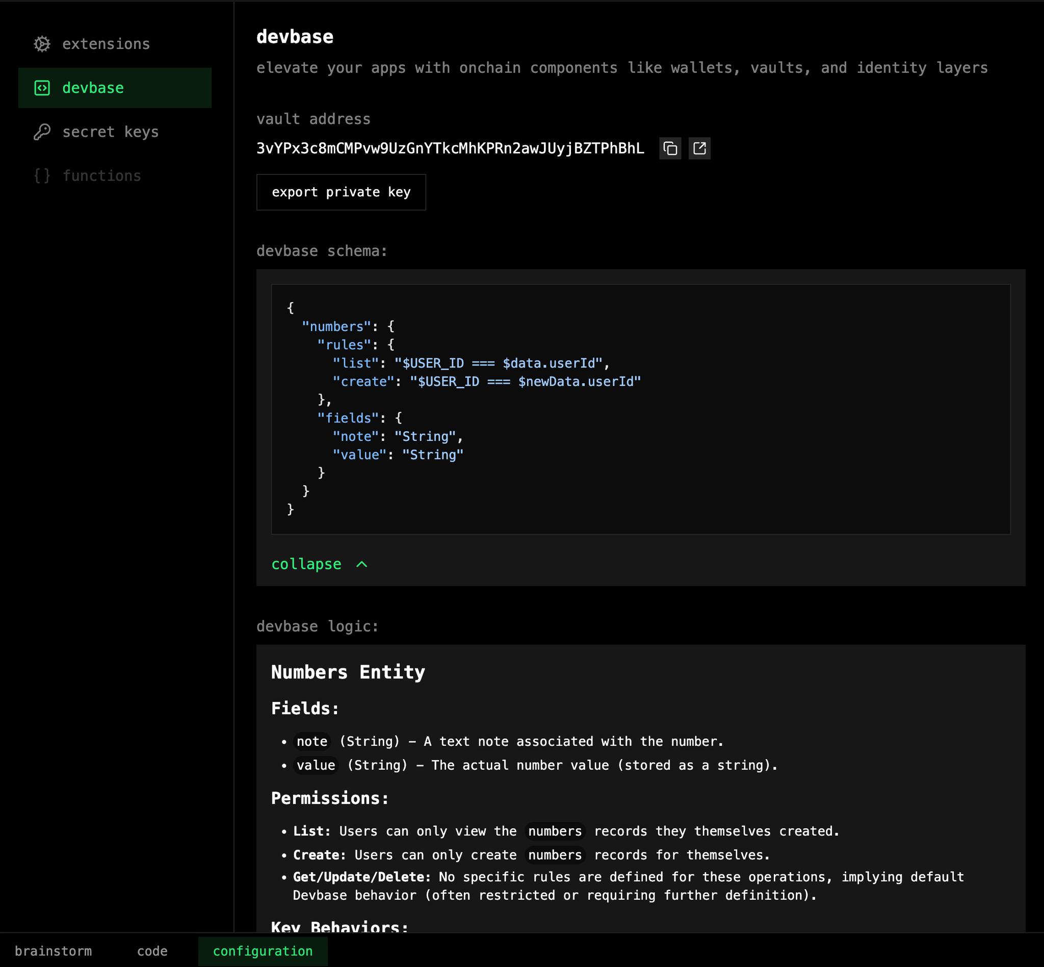
Task: Click the collapse chevron arrow icon
Action: (x=361, y=564)
